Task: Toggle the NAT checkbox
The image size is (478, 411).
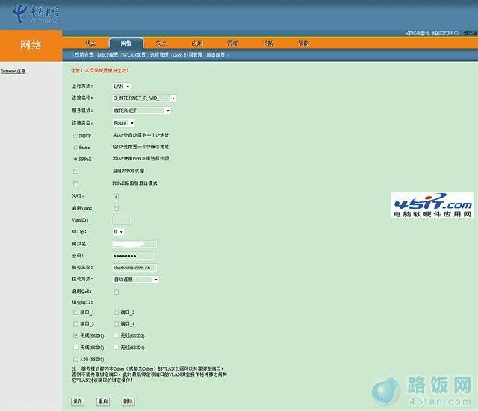Action: [117, 196]
